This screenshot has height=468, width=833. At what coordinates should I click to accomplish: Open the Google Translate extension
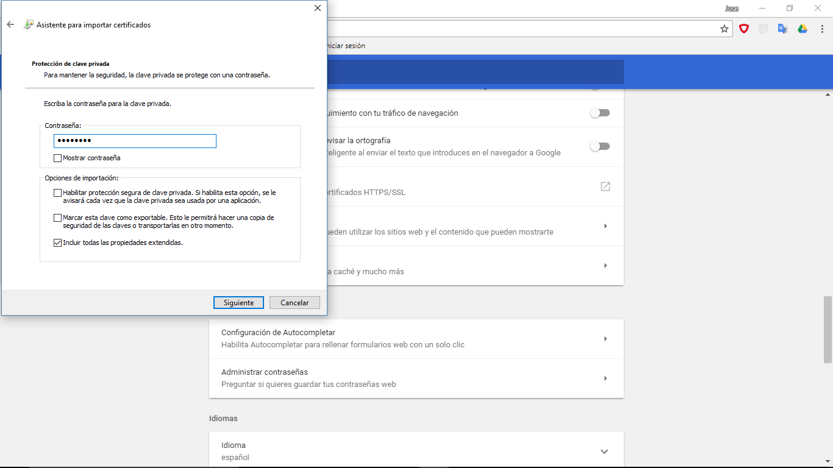tap(783, 29)
